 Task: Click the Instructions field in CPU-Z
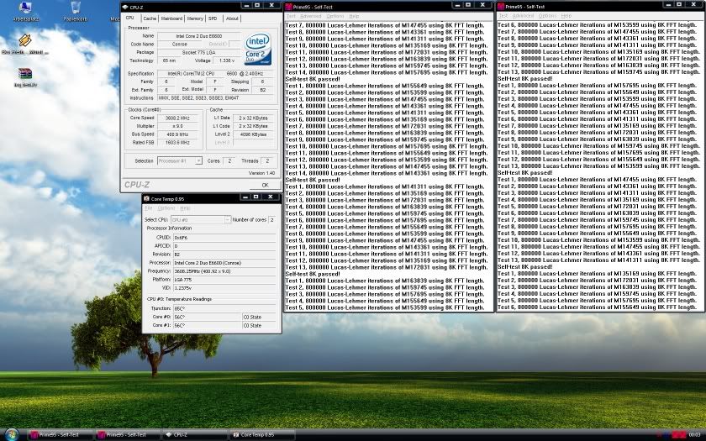point(215,97)
